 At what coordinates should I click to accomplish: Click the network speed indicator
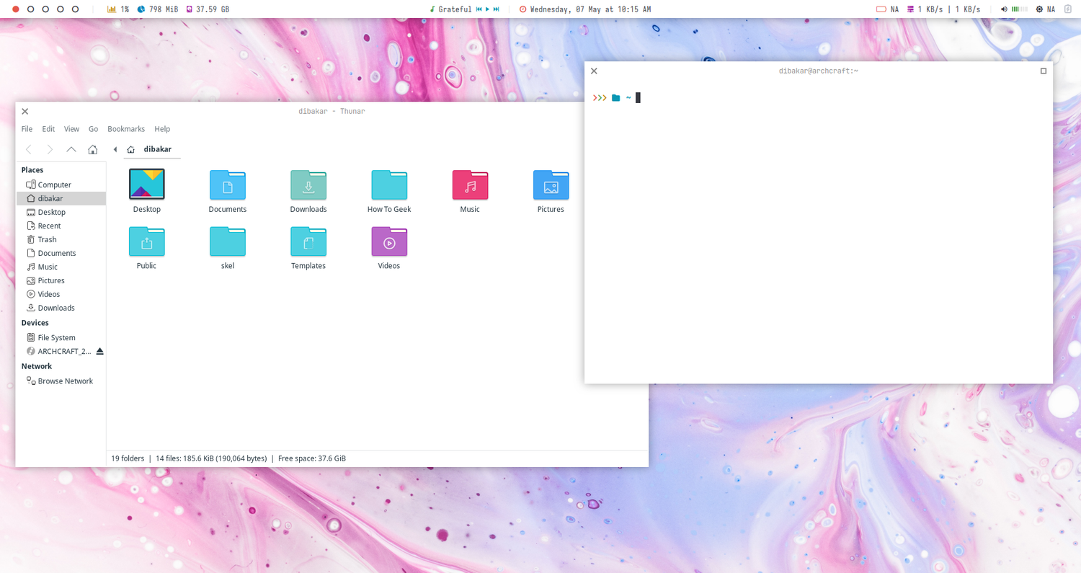(x=944, y=9)
